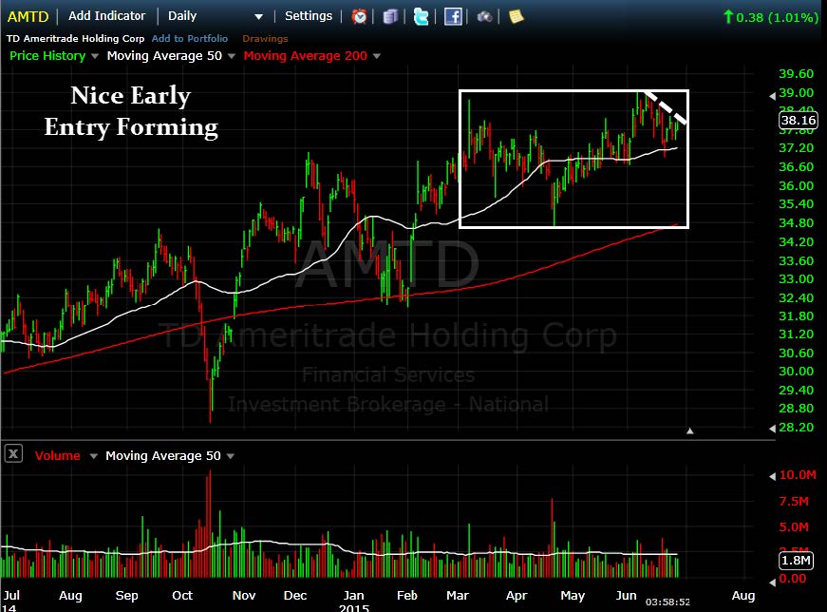The image size is (827, 612).
Task: Click the Dec date axis label
Action: (x=295, y=596)
